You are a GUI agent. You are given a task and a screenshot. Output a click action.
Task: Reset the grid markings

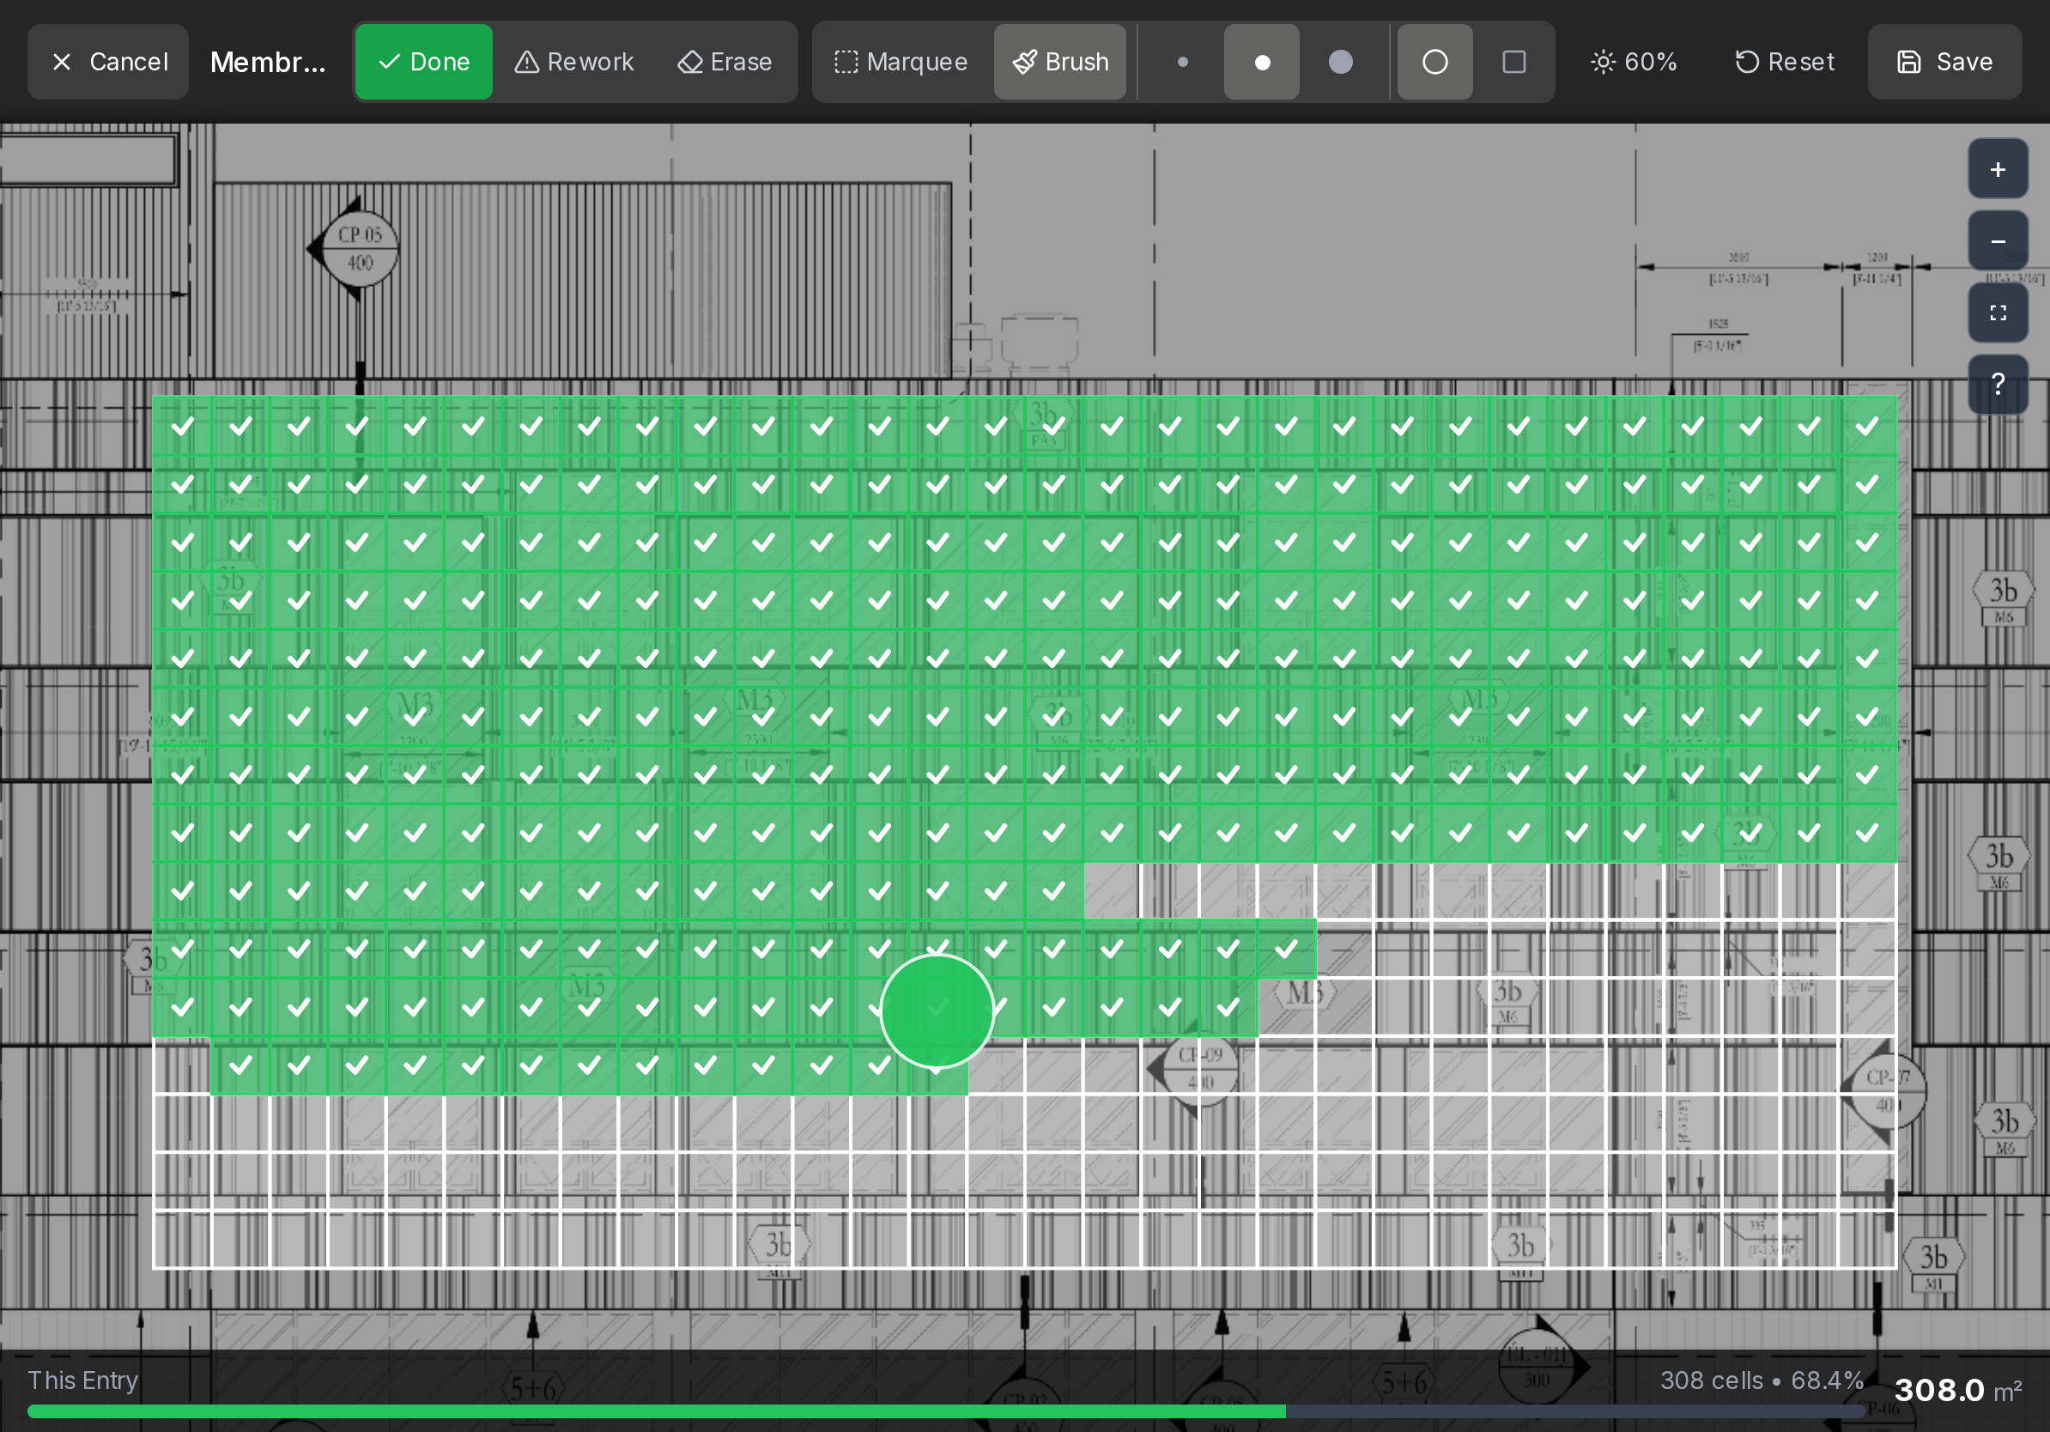click(1784, 62)
